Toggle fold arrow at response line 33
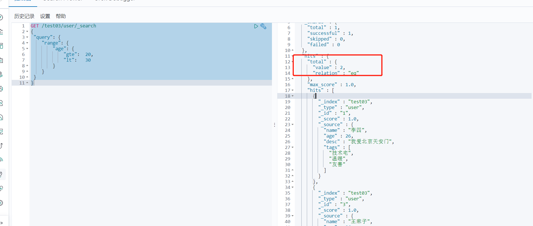533x226 pixels. (x=293, y=181)
